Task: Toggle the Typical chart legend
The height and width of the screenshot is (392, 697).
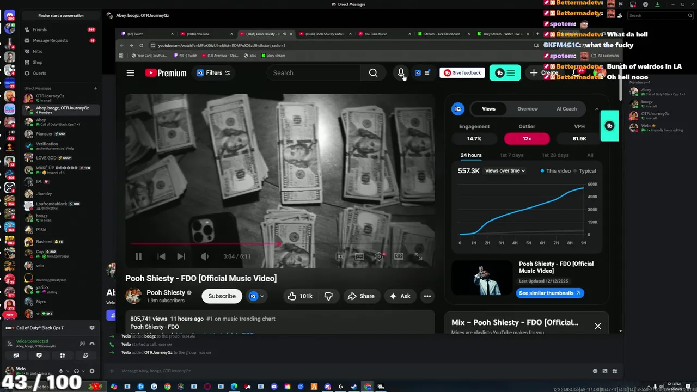Action: pyautogui.click(x=585, y=171)
